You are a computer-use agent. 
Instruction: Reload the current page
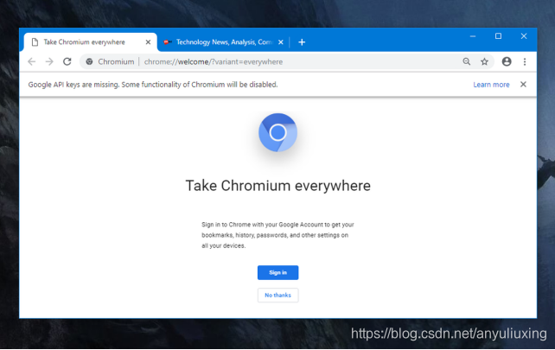pos(67,61)
